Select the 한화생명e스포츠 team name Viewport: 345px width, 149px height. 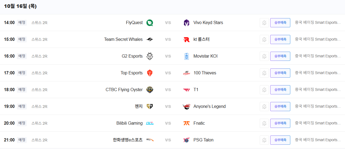pyautogui.click(x=128, y=140)
